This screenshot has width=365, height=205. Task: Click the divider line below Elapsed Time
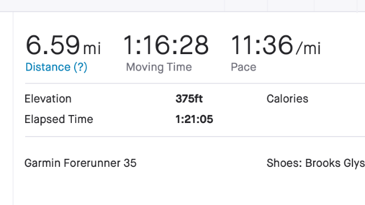pyautogui.click(x=195, y=137)
